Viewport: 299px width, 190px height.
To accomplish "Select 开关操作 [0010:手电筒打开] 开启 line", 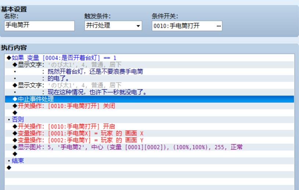I will (x=150, y=126).
